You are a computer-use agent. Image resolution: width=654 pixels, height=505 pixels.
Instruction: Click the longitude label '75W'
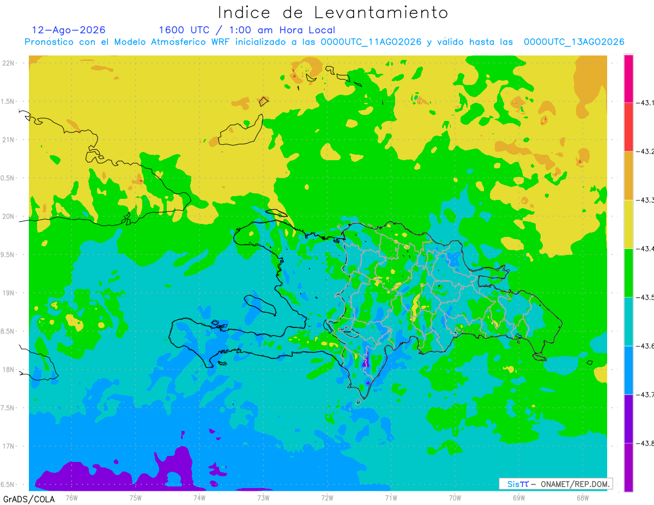pos(136,497)
